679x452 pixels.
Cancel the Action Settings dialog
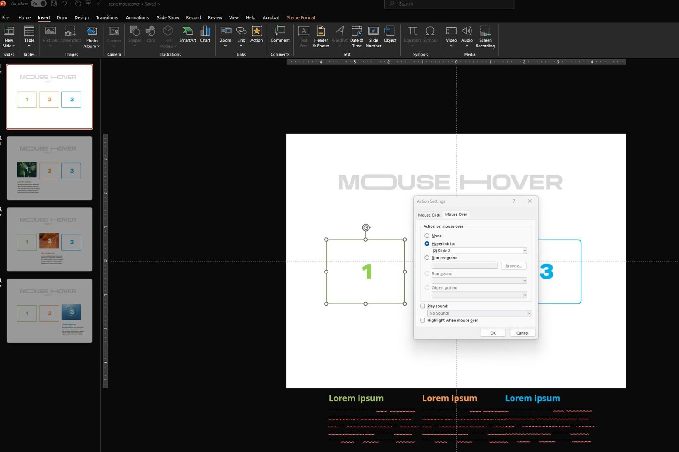[522, 333]
